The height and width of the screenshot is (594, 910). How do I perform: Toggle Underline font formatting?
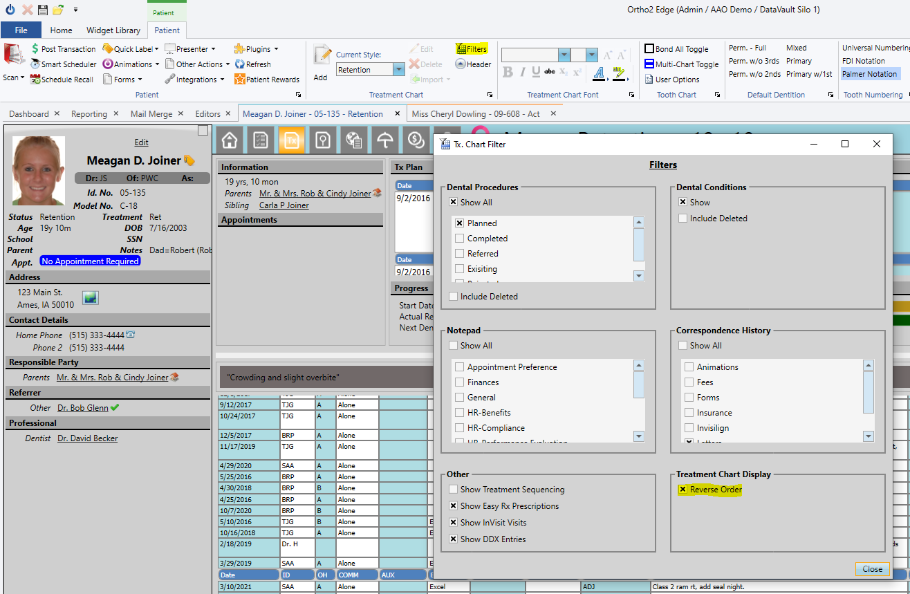tap(536, 72)
